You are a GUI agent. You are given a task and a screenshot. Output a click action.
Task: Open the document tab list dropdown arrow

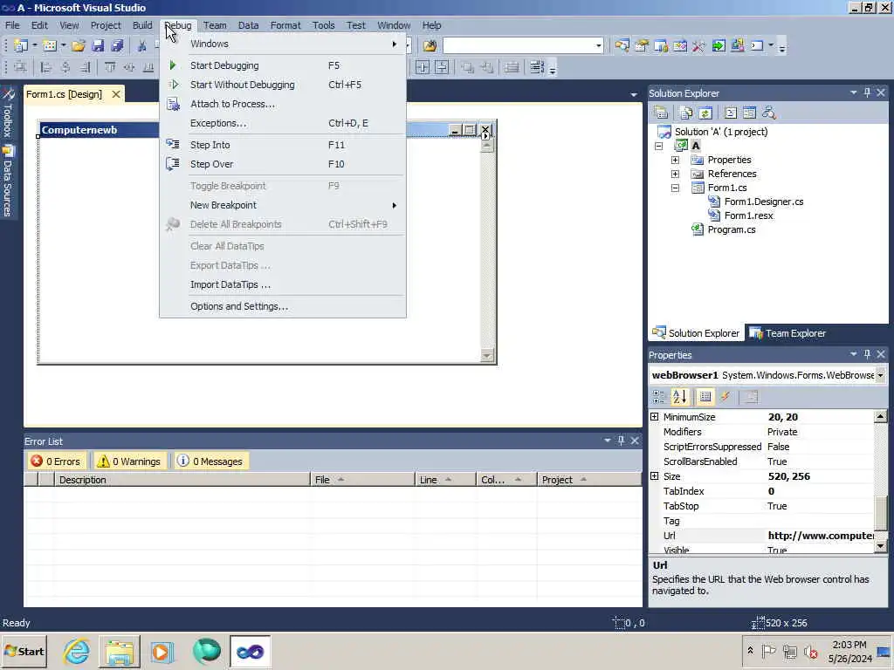point(634,94)
